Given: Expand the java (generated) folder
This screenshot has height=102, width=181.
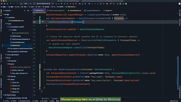Looking at the screenshot, I should click(5, 55).
